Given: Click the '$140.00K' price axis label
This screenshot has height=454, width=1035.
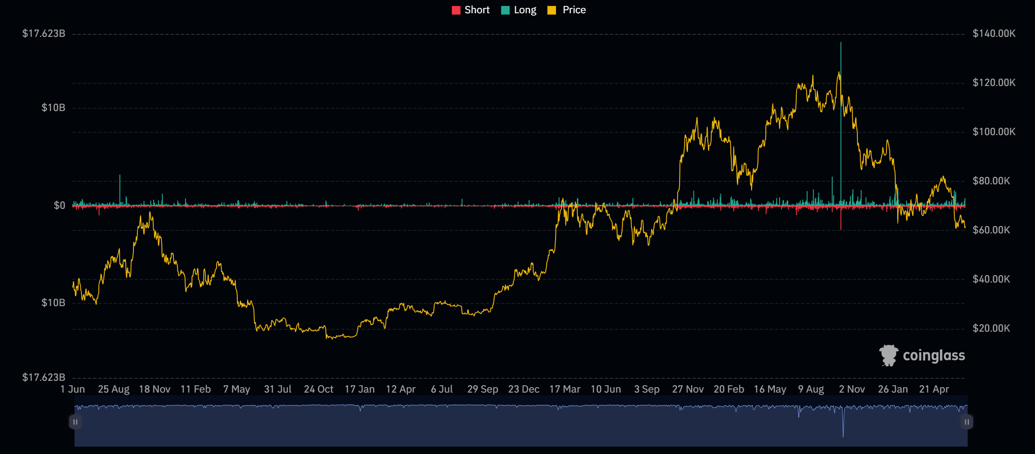Looking at the screenshot, I should (994, 33).
